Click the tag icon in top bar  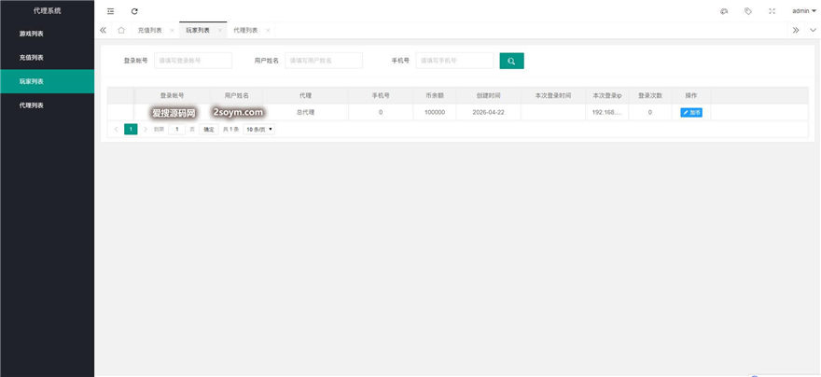(x=747, y=11)
